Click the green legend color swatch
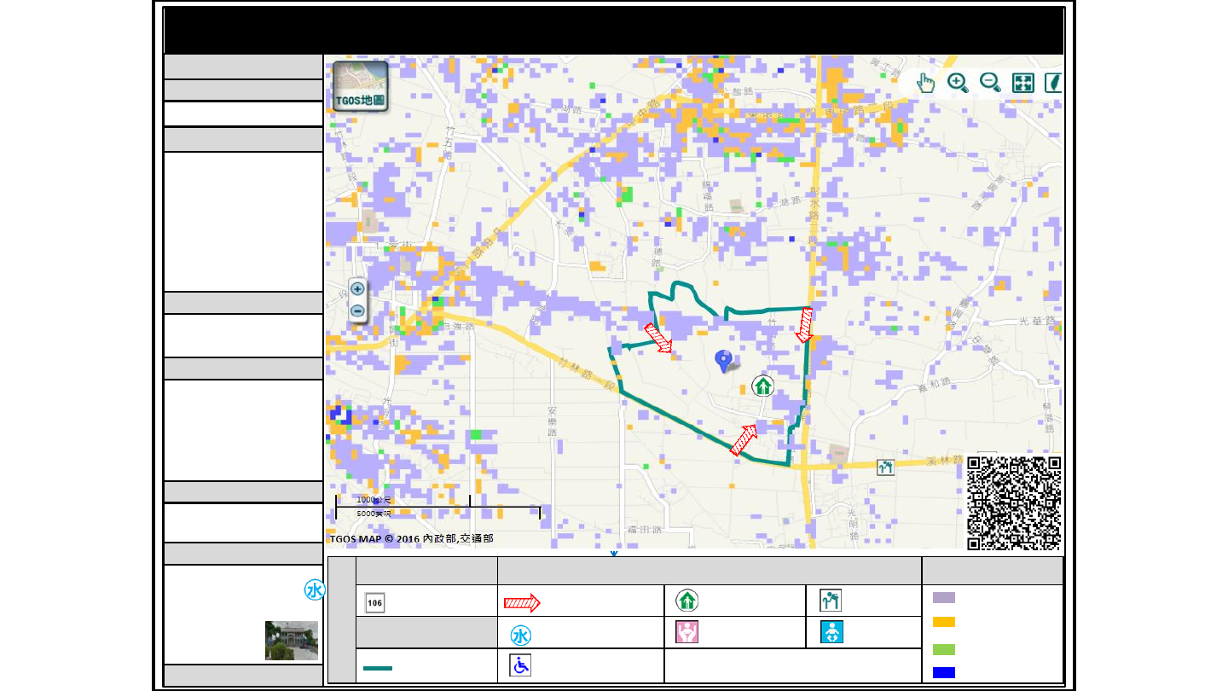This screenshot has width=1228, height=691. tap(944, 650)
